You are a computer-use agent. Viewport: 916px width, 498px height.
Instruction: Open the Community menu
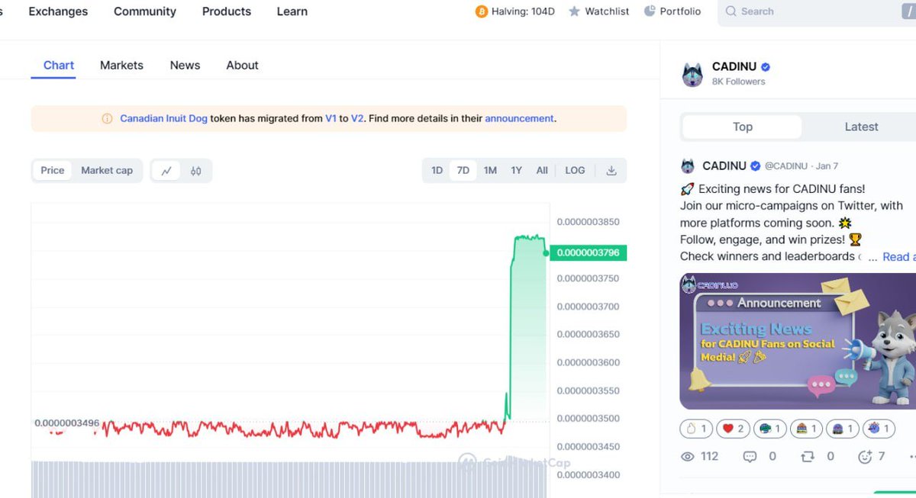(x=145, y=11)
